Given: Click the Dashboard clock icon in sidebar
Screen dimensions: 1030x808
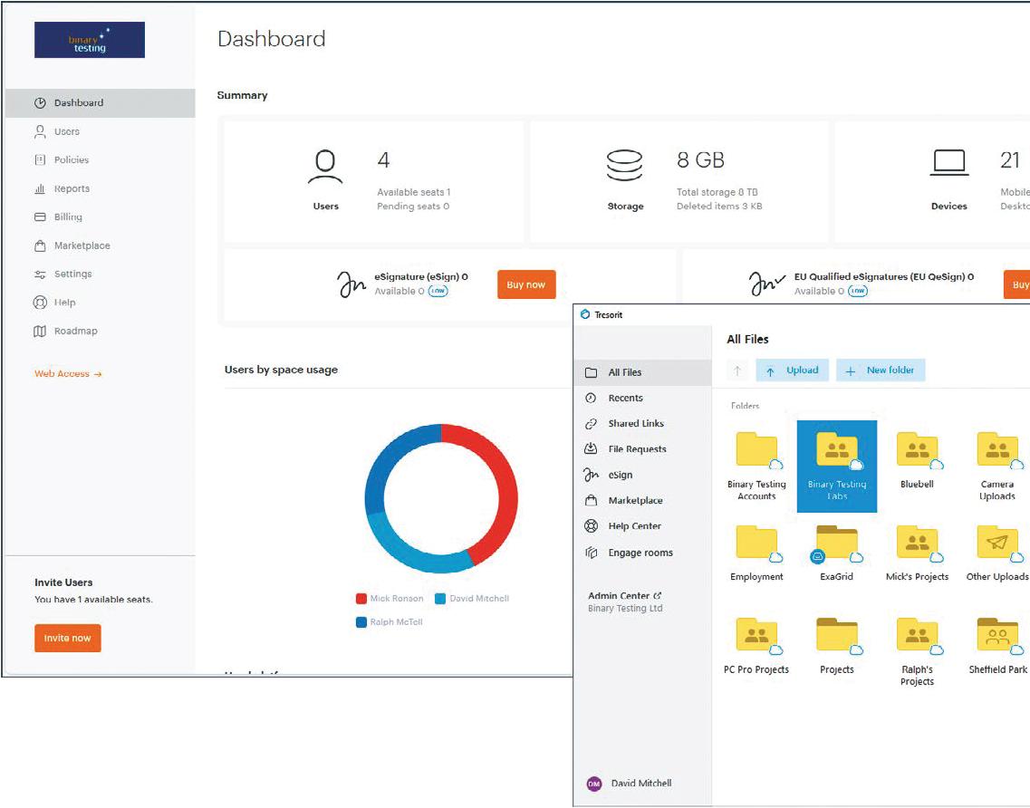Looking at the screenshot, I should 40,103.
